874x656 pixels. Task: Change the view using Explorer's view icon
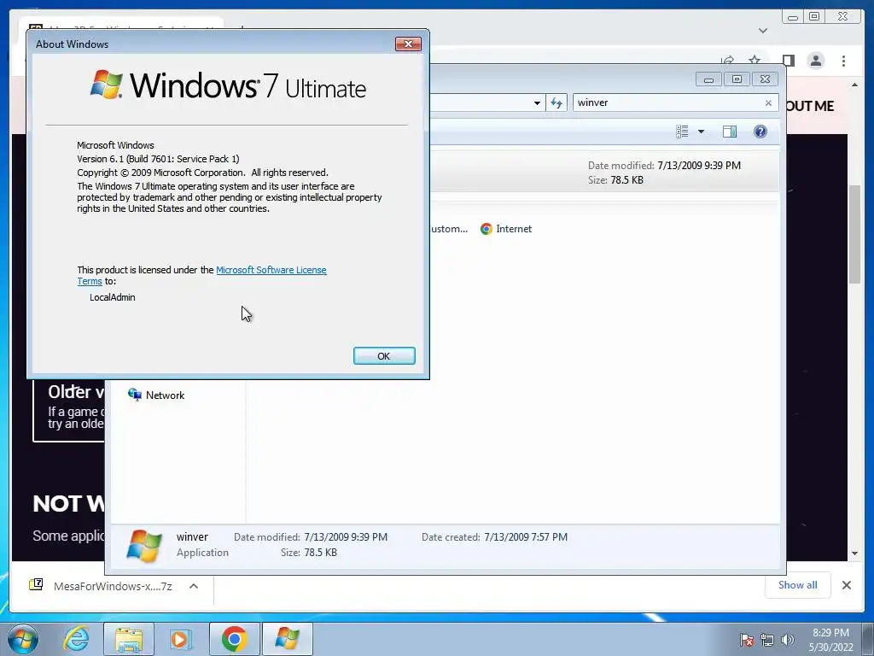(682, 132)
